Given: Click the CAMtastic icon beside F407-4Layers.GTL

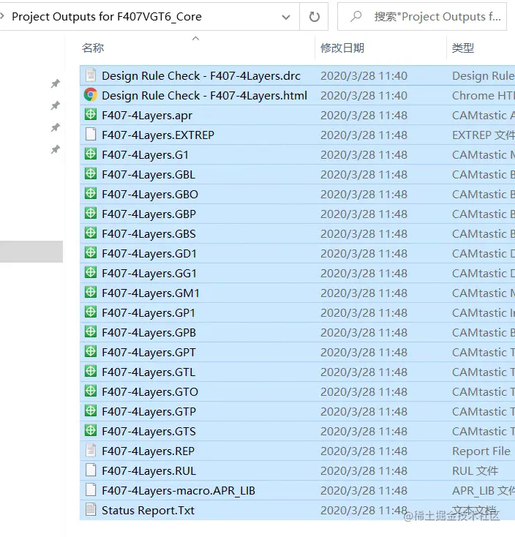Looking at the screenshot, I should click(91, 371).
